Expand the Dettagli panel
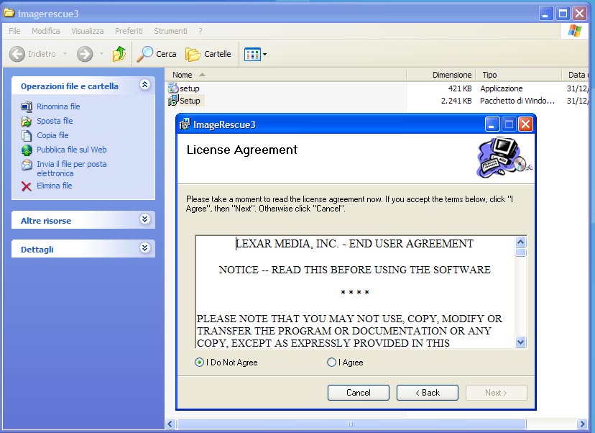 144,248
